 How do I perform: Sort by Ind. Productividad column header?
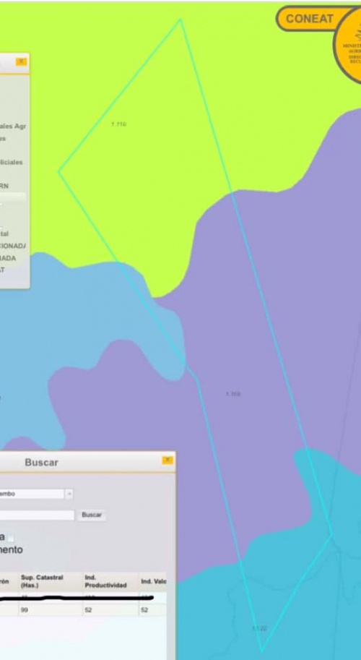(x=110, y=581)
